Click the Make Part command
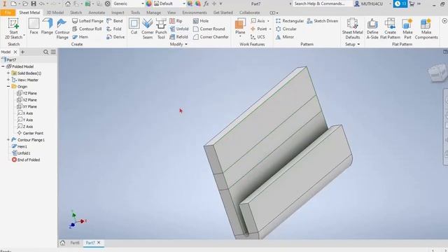Screen dimensions: 448x252 pyautogui.click(x=407, y=29)
